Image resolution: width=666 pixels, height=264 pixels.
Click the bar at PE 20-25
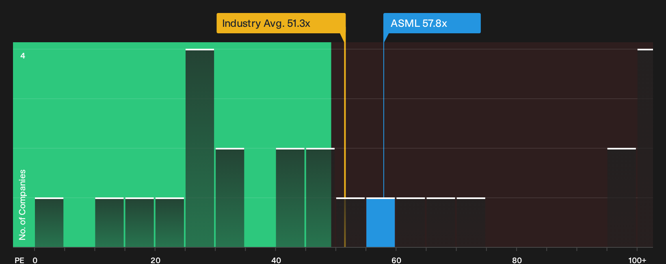[x=169, y=223]
